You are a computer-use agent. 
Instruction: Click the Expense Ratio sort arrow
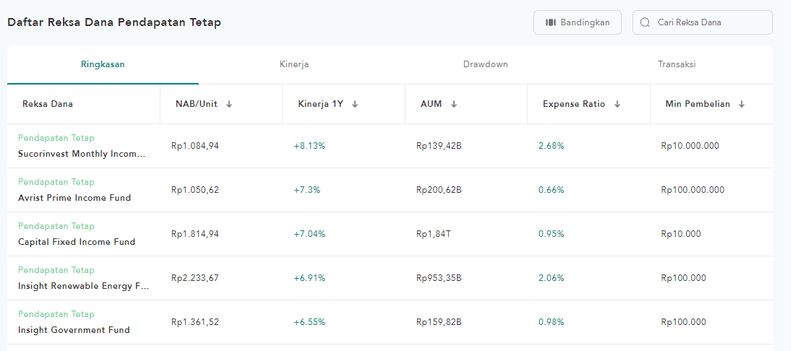(617, 104)
